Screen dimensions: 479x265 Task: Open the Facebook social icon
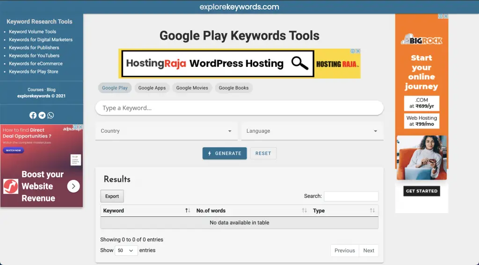(33, 115)
